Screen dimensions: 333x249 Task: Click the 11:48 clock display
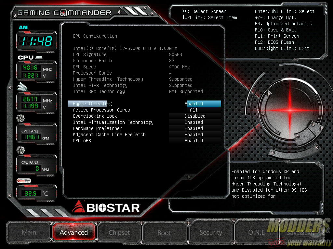coord(36,41)
